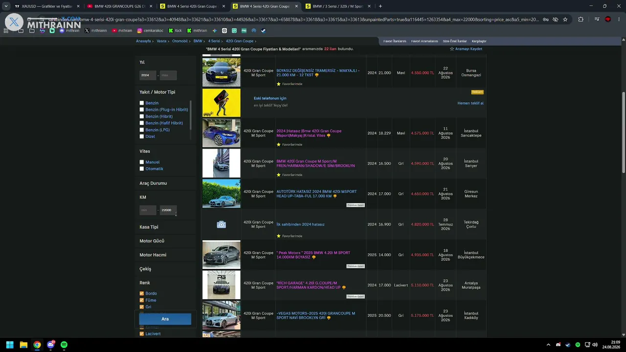Viewport: 626px width, 352px height.
Task: Open Favori Aramalarım menu
Action: coord(425,41)
